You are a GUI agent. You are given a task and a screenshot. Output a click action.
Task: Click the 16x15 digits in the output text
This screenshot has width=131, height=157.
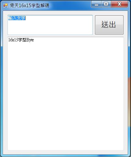coord(13,40)
